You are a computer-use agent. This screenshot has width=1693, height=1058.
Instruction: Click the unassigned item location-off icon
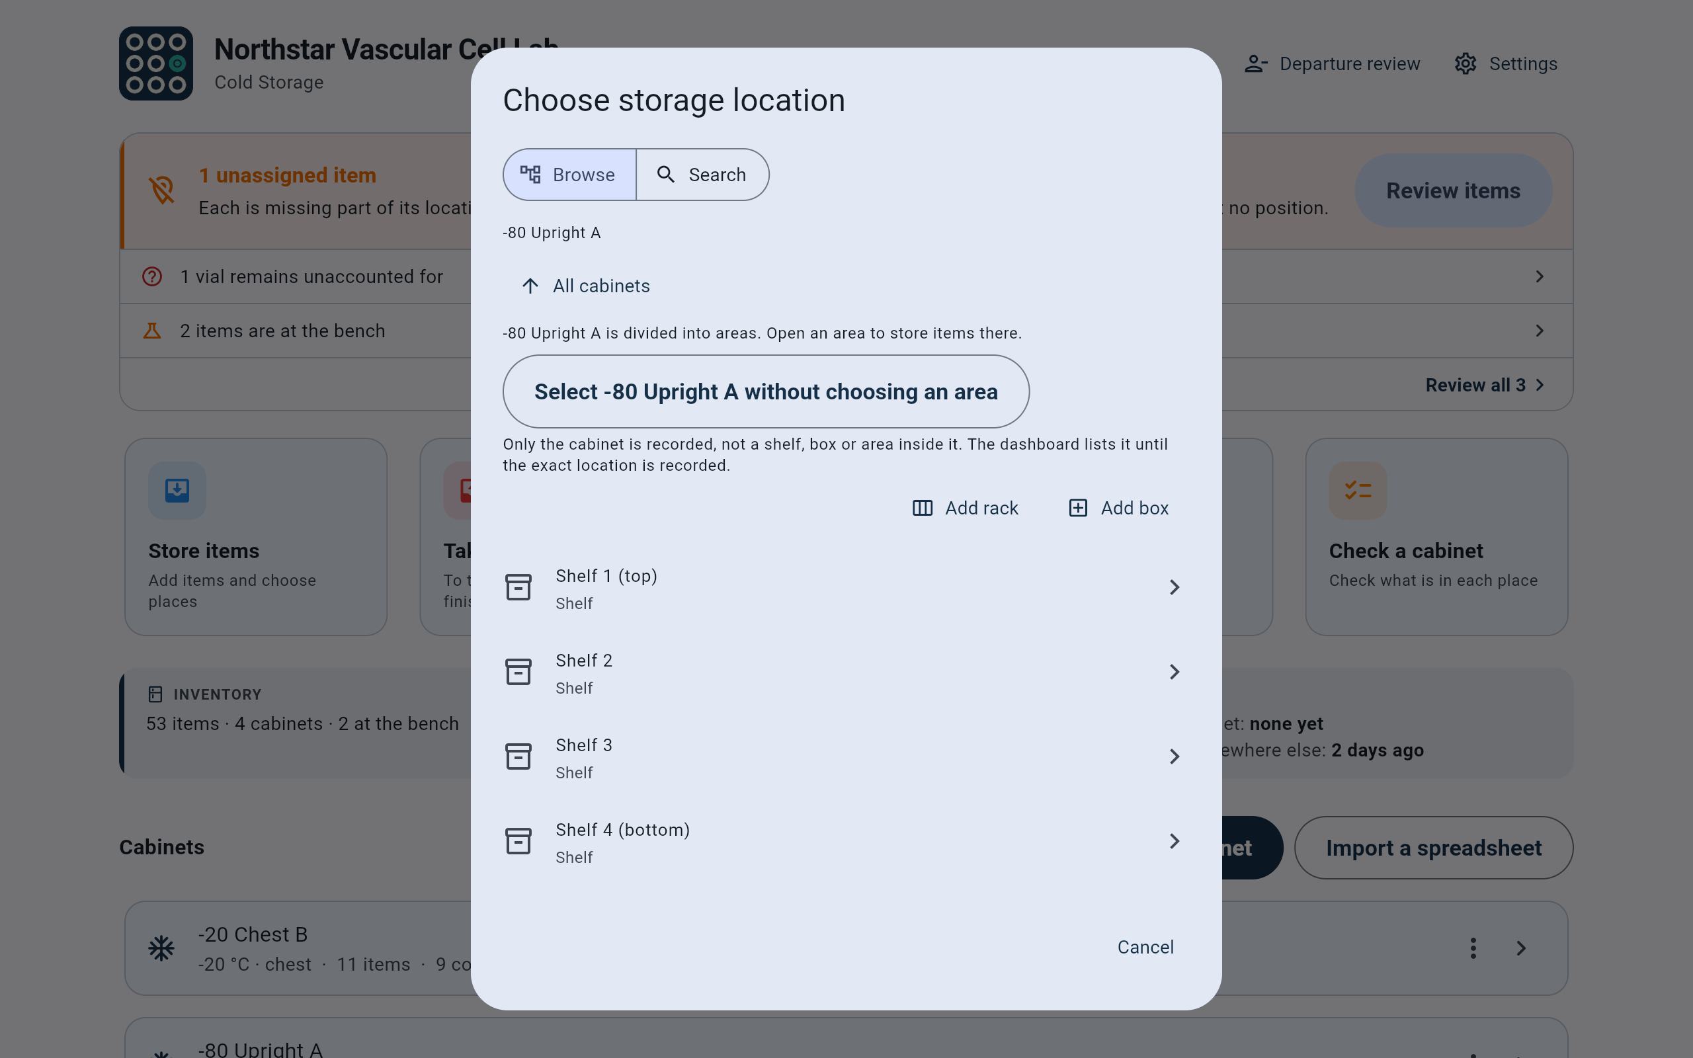click(161, 190)
